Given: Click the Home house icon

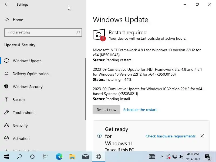Looking at the screenshot, I should [x=6, y=20].
